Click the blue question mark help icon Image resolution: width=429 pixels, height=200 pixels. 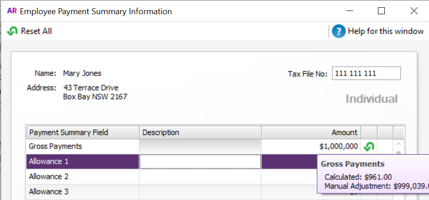click(x=338, y=31)
